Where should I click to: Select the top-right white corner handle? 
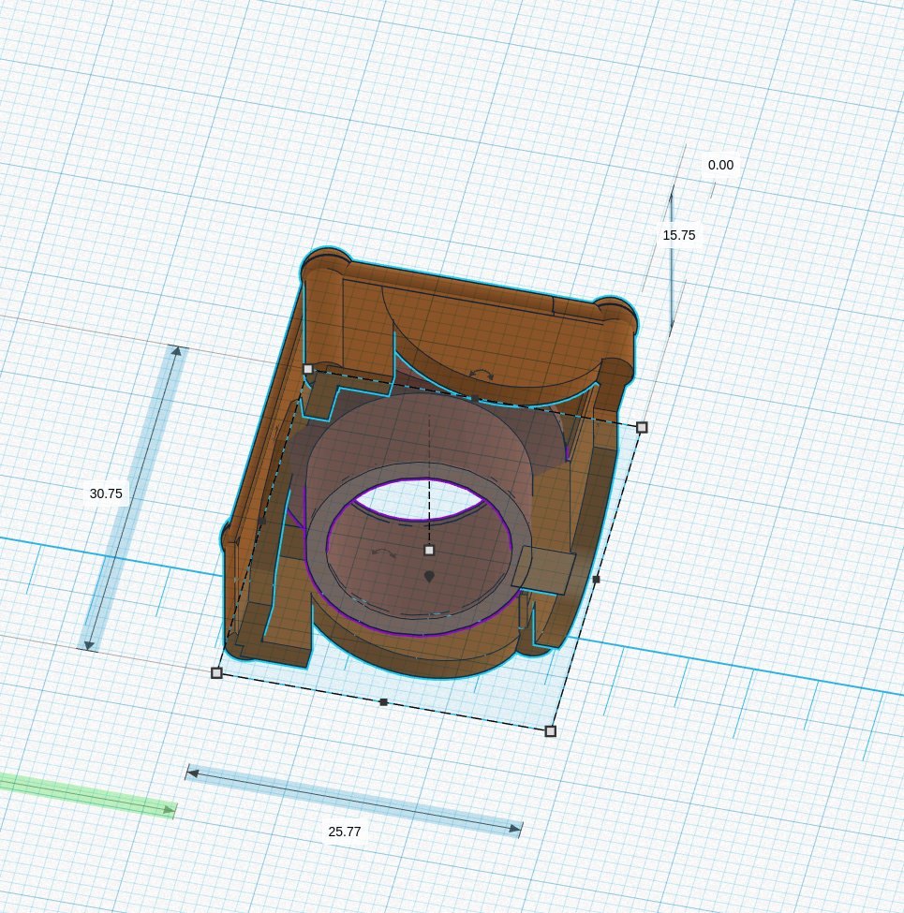point(642,427)
